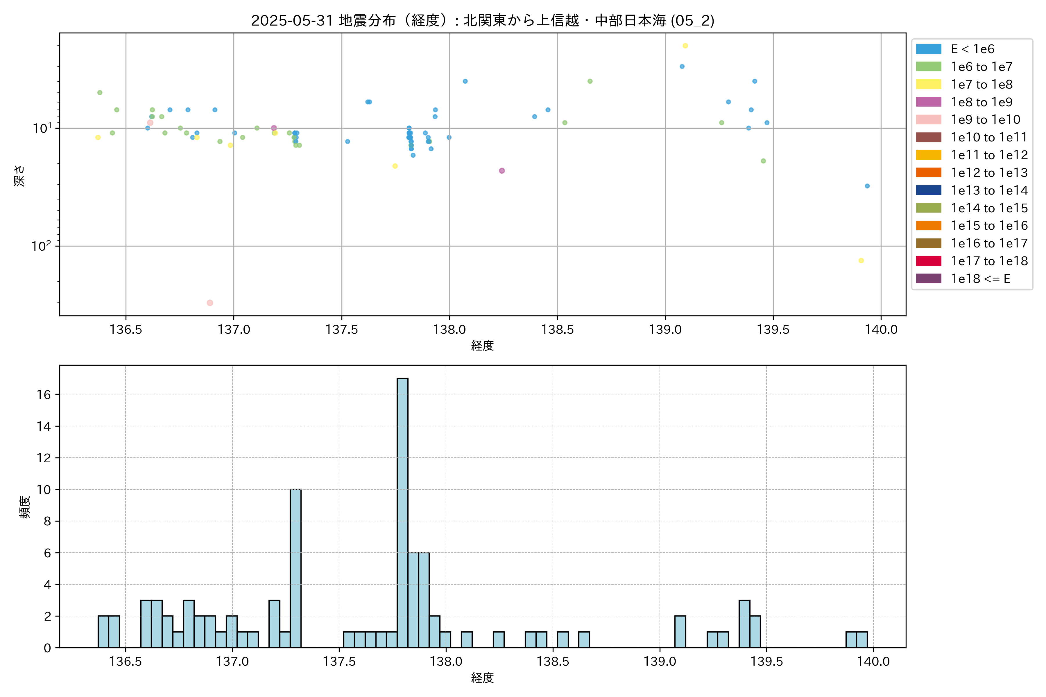This screenshot has height=697, width=1046.
Task: Click the '経度' x-axis label under scatter plot
Action: [x=483, y=345]
